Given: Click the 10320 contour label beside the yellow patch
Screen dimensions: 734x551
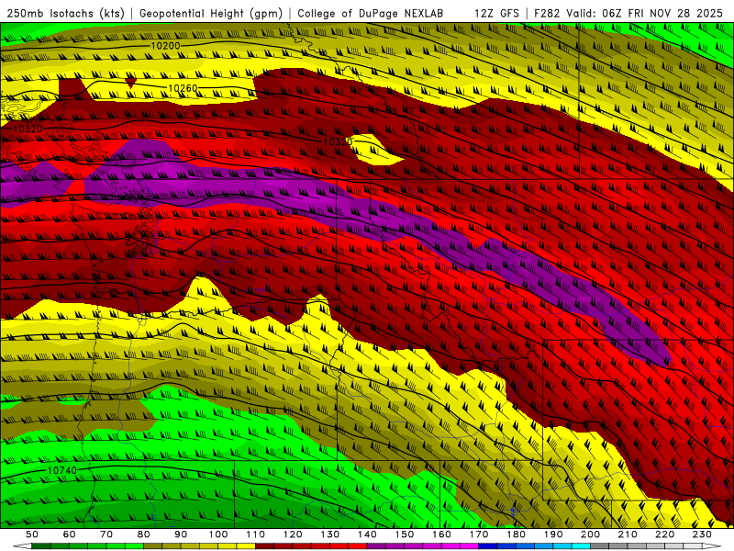Looking at the screenshot, I should pos(338,141).
